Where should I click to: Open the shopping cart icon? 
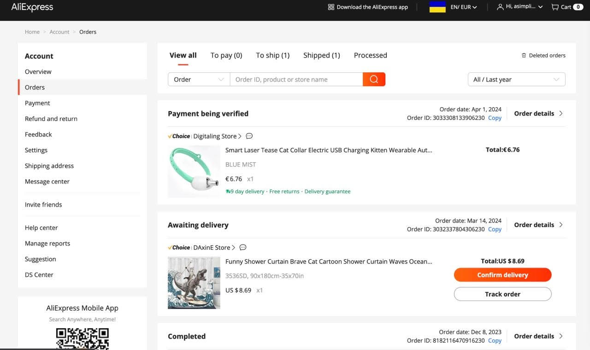(x=555, y=7)
